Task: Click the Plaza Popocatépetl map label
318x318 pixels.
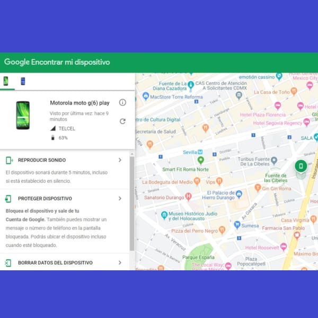Action: [x=251, y=261]
